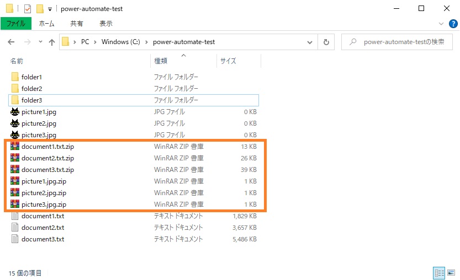Open the address bar history dropdown
This screenshot has width=460, height=280.
tap(309, 42)
